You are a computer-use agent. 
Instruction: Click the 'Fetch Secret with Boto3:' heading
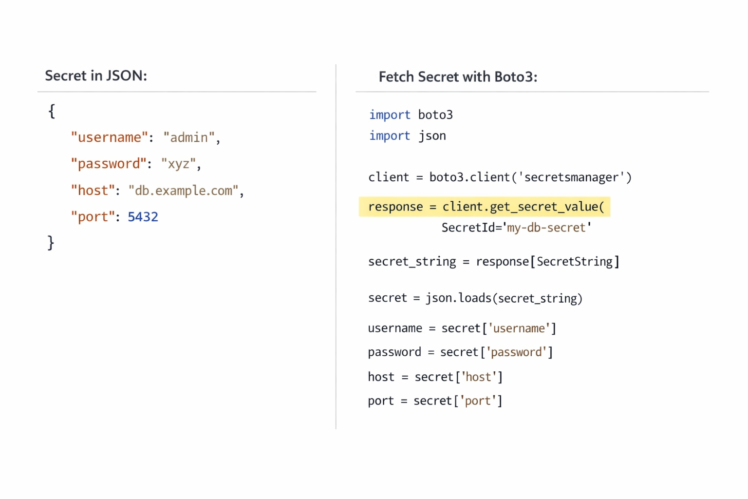(458, 77)
